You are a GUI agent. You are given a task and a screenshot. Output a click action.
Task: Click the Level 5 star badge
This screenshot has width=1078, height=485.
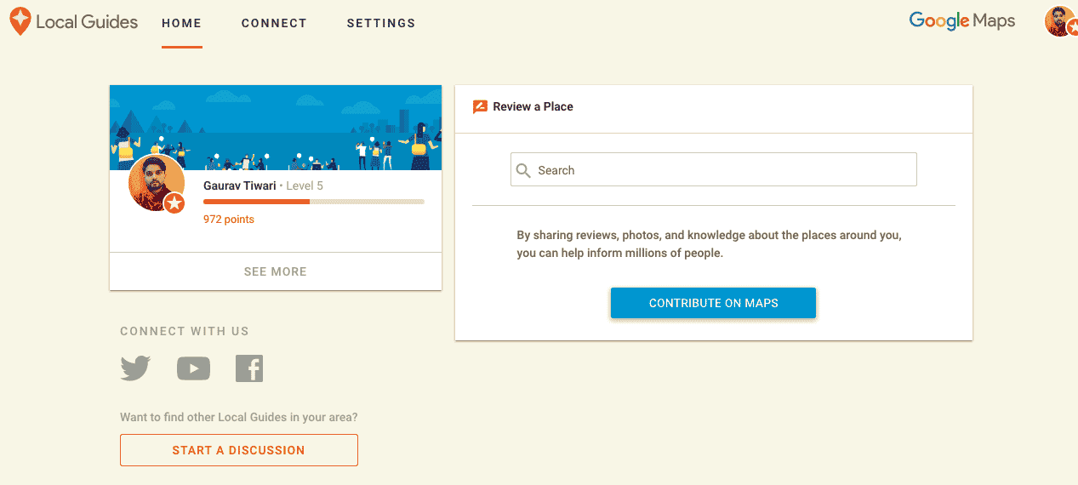click(x=174, y=203)
